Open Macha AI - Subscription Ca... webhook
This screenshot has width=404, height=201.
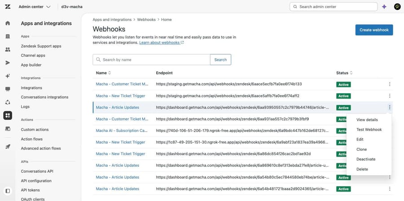pos(122,131)
